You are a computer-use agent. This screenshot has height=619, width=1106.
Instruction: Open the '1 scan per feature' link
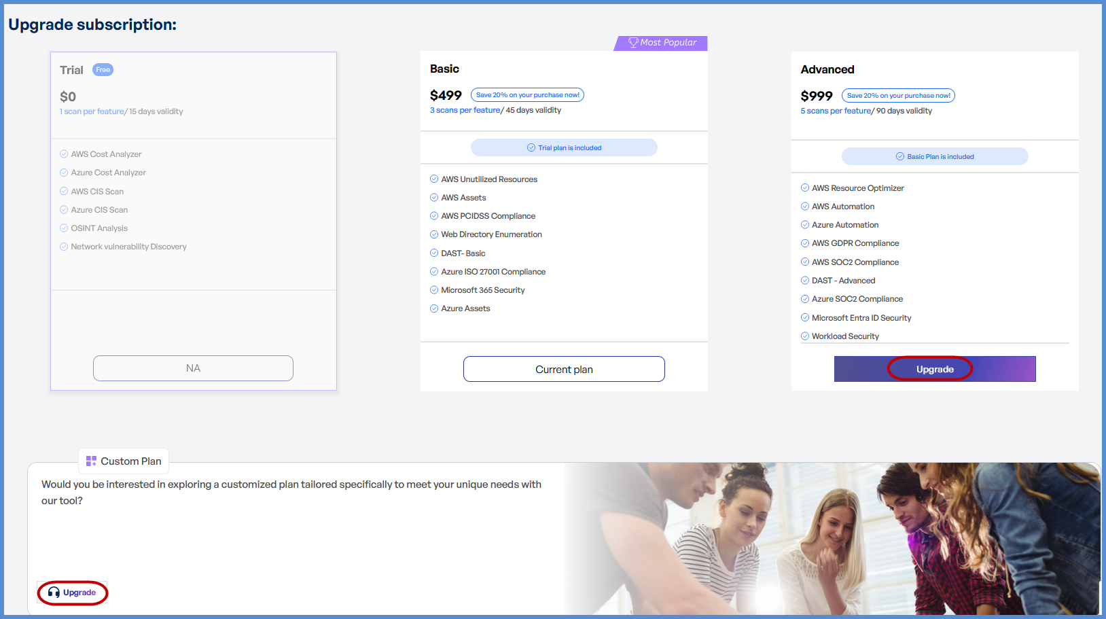coord(92,111)
